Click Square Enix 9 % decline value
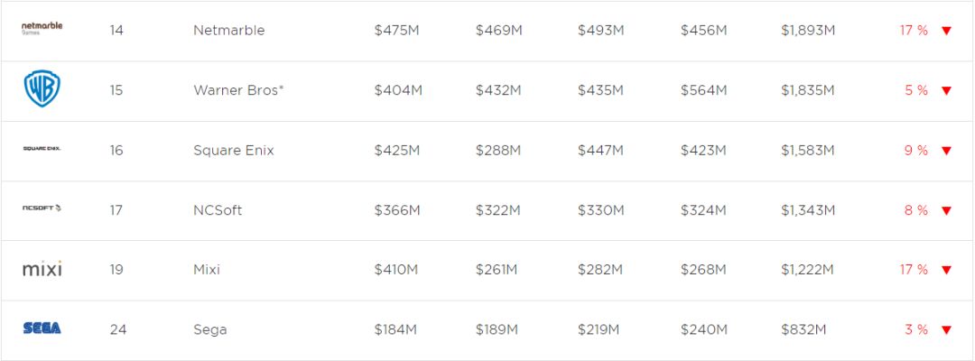Screen dimensions: 975x361 [915, 150]
